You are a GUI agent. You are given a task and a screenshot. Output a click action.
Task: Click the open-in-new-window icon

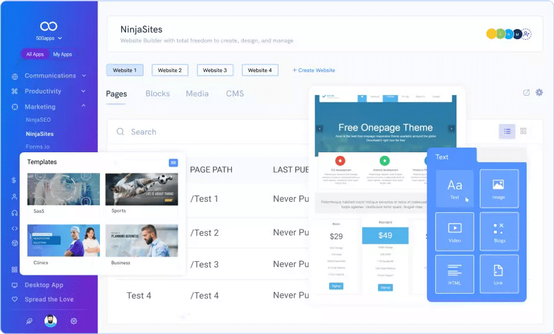coord(526,92)
